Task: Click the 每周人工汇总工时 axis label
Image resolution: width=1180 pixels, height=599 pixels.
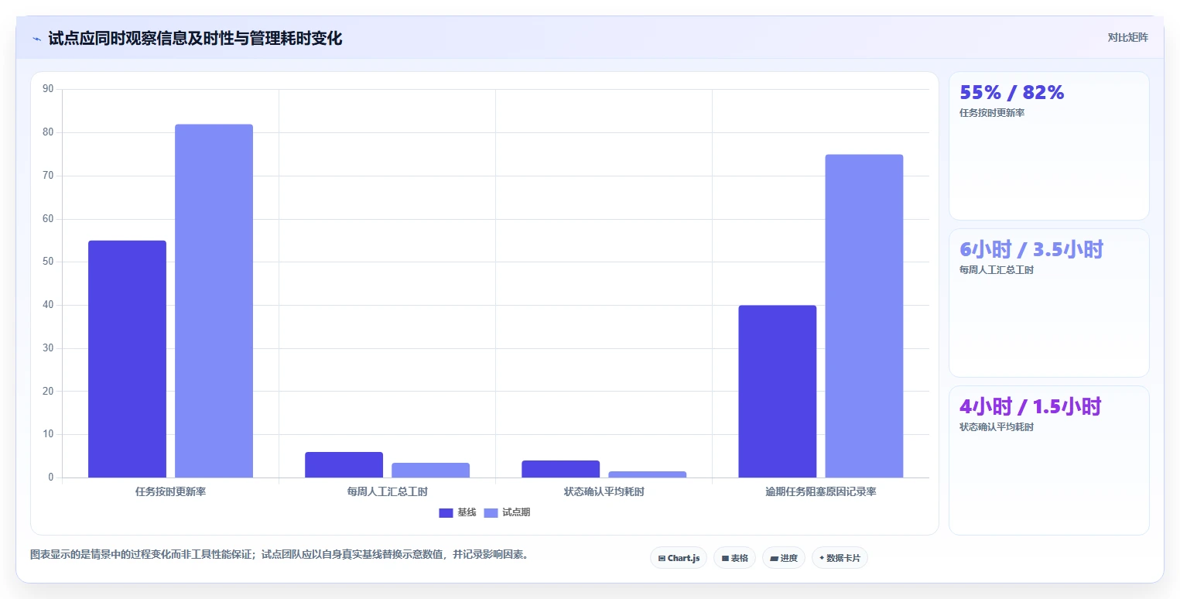Action: [387, 491]
